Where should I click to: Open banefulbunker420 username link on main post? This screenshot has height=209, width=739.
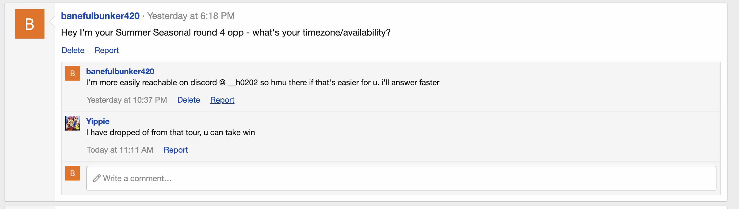100,16
